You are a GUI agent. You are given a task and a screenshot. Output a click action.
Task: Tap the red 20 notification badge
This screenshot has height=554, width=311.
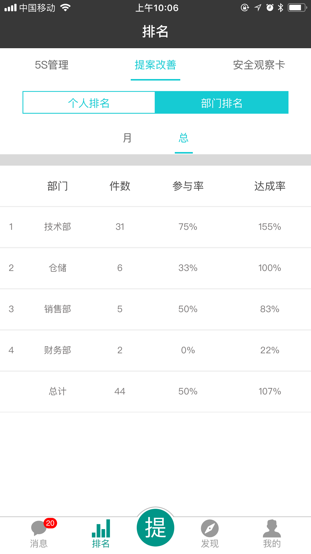click(50, 523)
